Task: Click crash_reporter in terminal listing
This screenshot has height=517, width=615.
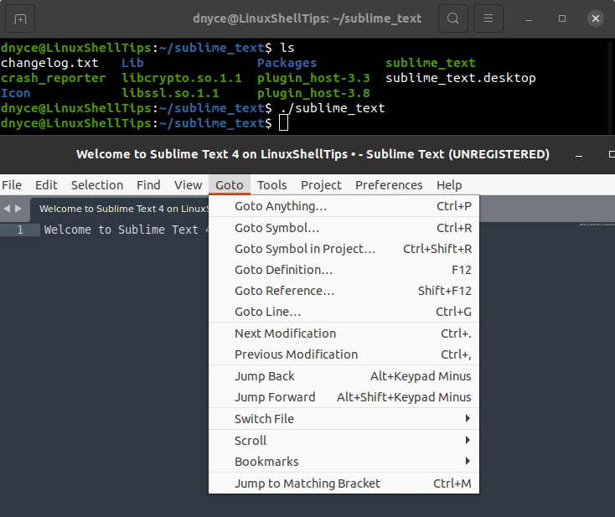Action: [x=54, y=78]
